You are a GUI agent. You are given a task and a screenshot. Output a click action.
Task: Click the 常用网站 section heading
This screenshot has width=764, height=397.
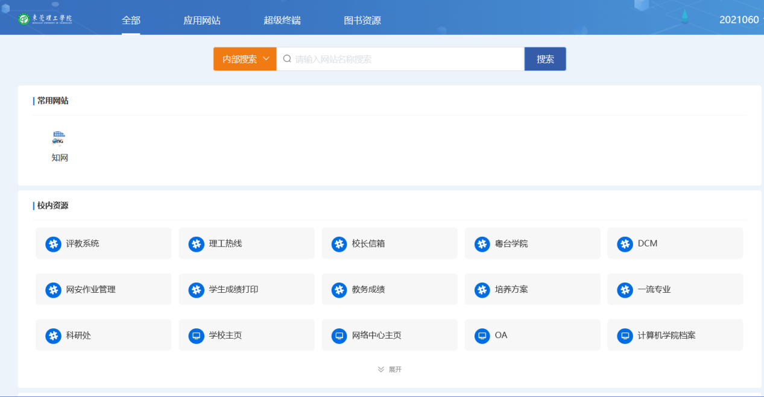52,101
